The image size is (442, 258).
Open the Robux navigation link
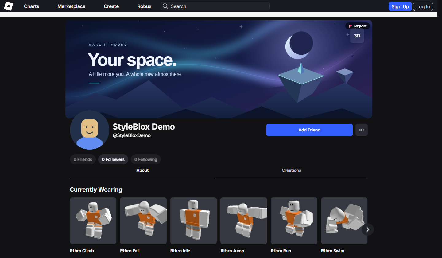[144, 6]
